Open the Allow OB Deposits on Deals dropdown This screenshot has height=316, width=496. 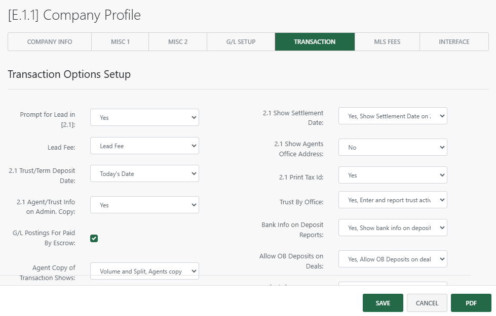pos(393,259)
